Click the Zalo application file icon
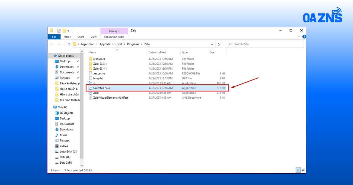 coord(91,93)
